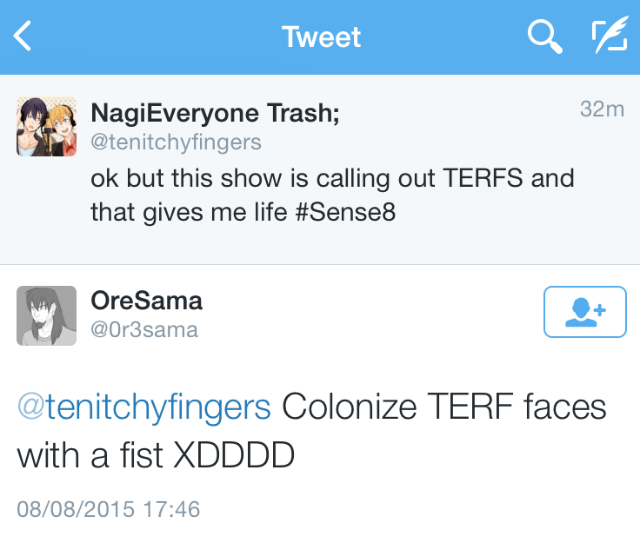The image size is (640, 543).
Task: Open the blue @tenitchyfingers mention in reply
Action: [x=143, y=407]
